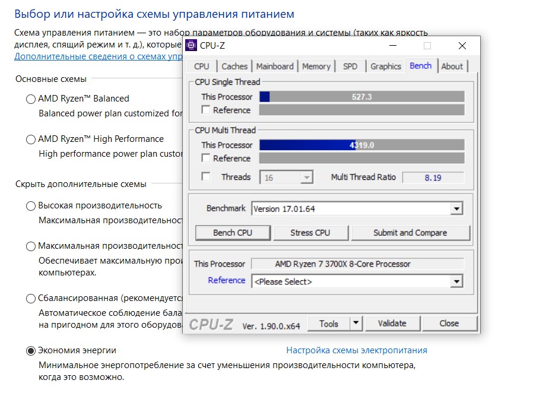The image size is (549, 396).
Task: Open the Threads count dropdown showing 16
Action: pos(287,177)
